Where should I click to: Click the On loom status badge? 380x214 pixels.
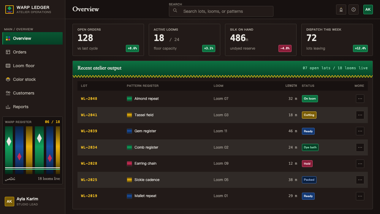coord(310,99)
